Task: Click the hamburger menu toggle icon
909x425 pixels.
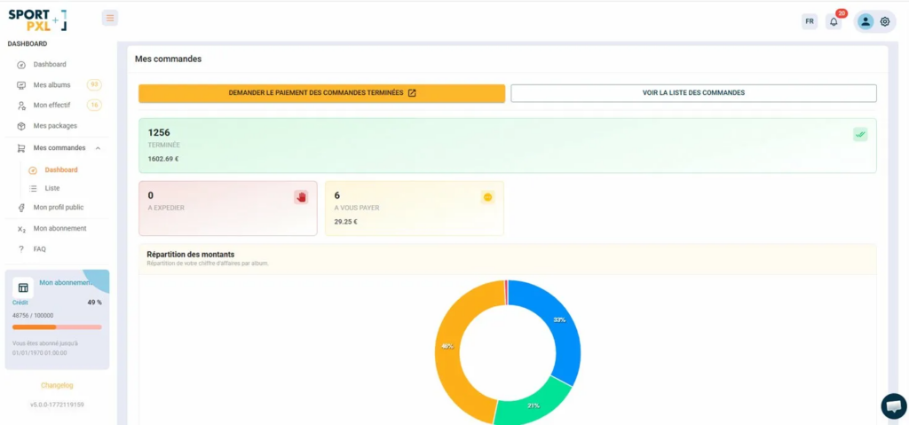Action: 109,18
